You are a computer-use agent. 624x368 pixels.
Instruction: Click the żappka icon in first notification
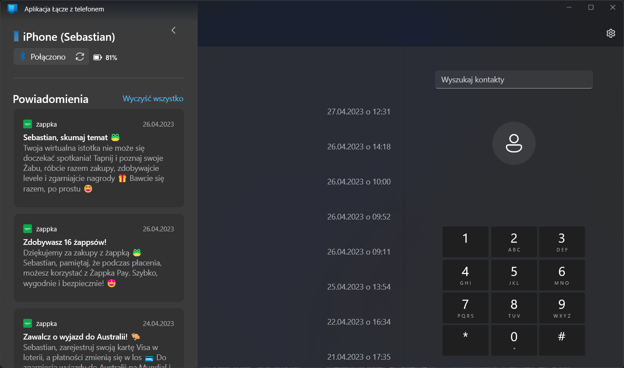coord(28,124)
